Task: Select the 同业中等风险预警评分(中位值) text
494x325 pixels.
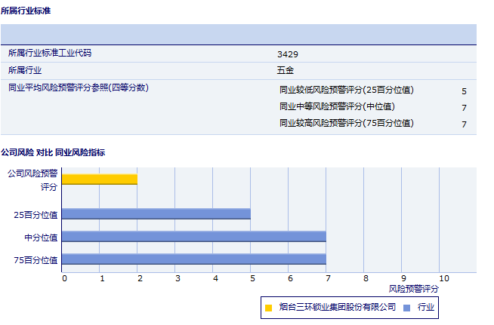Action: tap(337, 106)
